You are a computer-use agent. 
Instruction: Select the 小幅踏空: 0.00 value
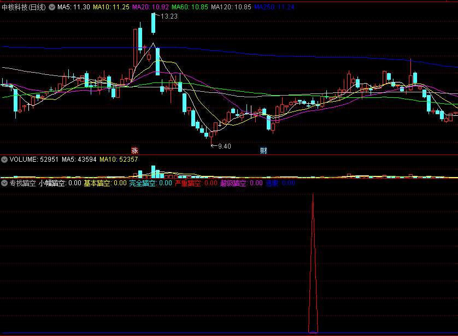tap(60, 183)
